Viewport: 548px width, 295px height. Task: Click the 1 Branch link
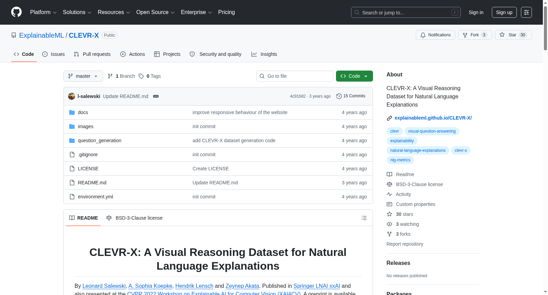(x=122, y=76)
